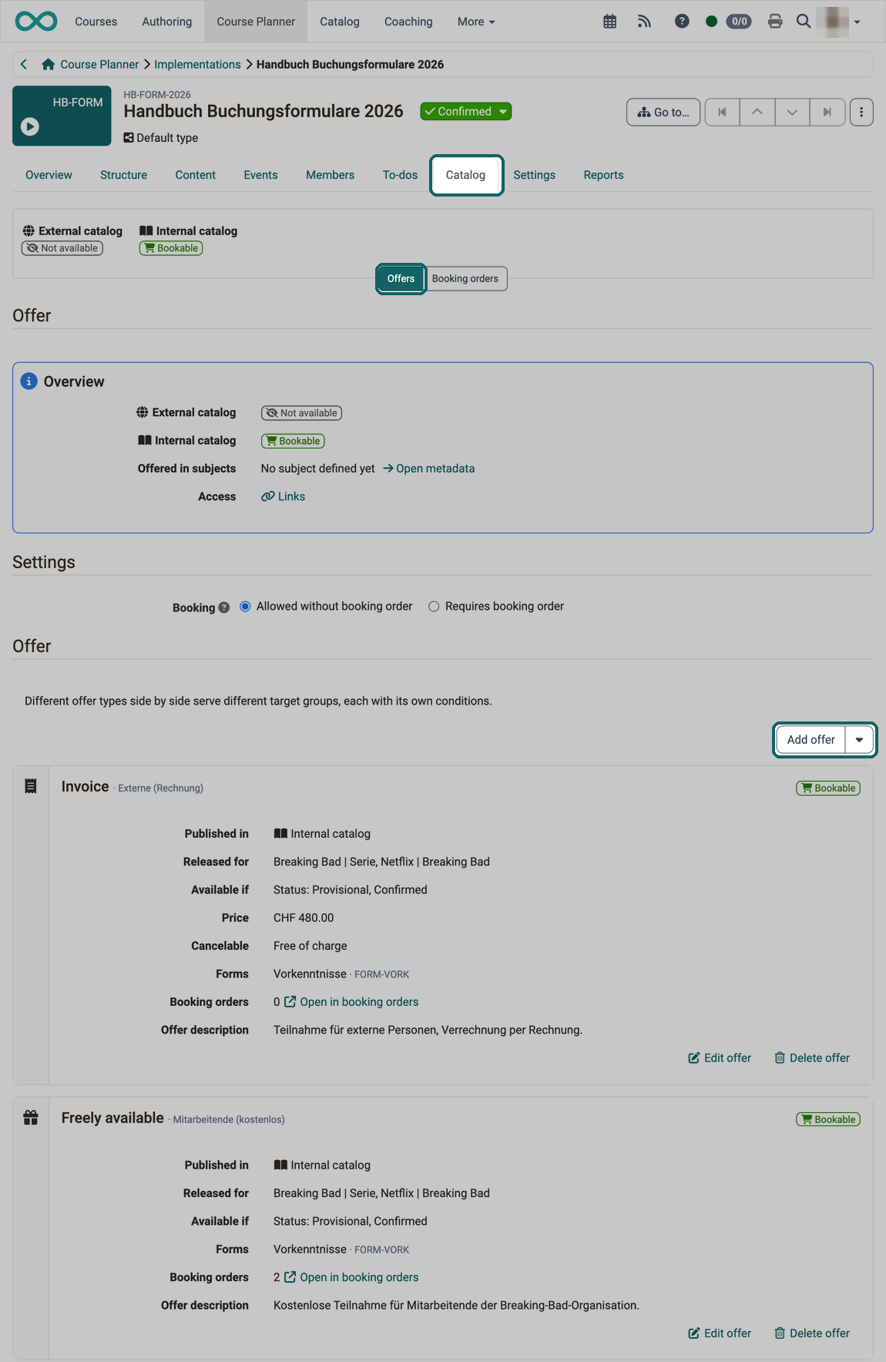This screenshot has width=886, height=1362.
Task: Switch to the Events tab
Action: click(260, 175)
